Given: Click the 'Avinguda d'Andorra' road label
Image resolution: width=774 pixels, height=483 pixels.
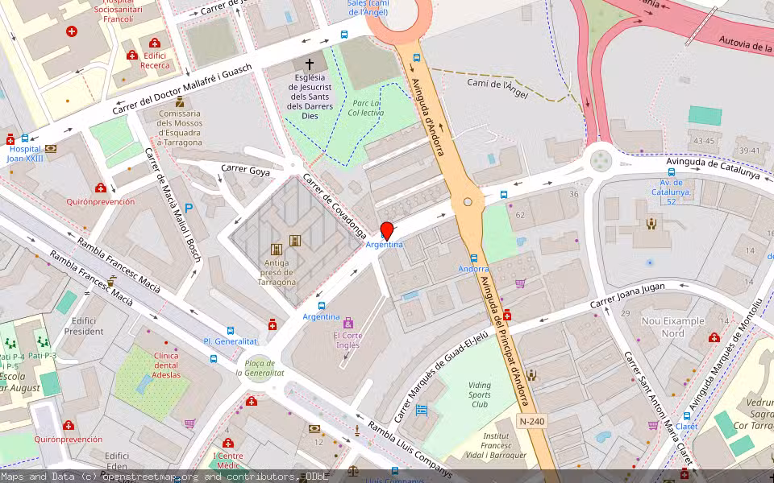Looking at the screenshot, I should click(x=428, y=117).
